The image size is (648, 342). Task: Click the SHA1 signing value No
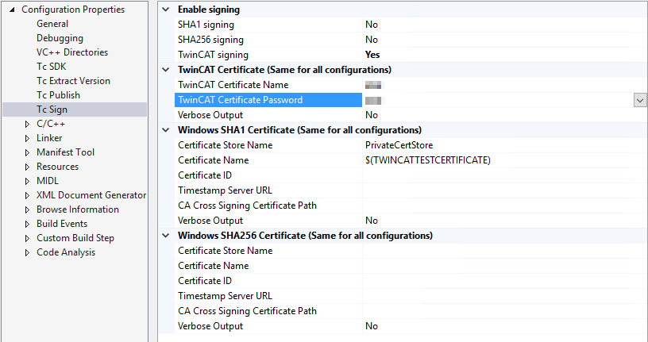point(372,25)
